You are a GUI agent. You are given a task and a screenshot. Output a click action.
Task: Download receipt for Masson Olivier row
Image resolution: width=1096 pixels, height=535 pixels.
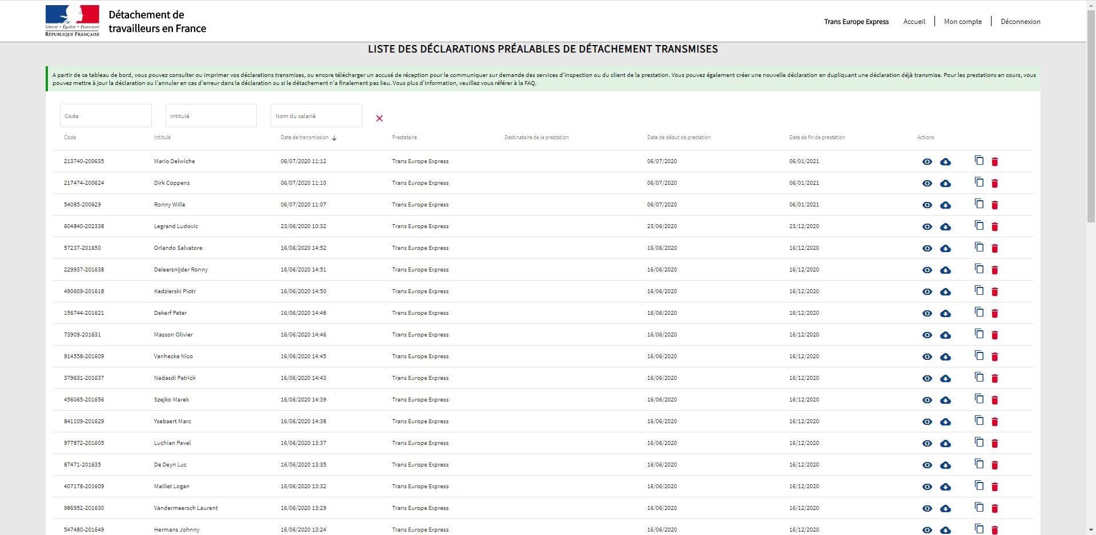pos(945,335)
